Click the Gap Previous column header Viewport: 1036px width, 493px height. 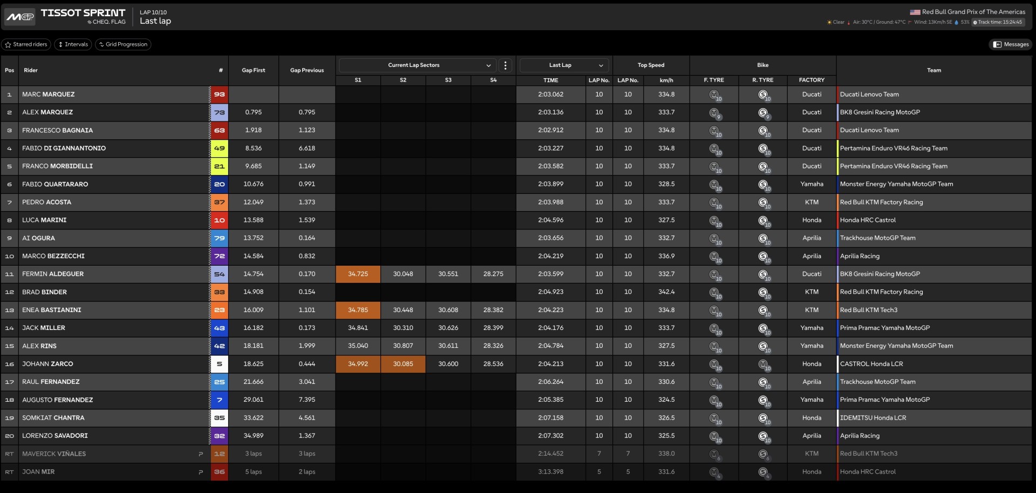[x=307, y=70]
